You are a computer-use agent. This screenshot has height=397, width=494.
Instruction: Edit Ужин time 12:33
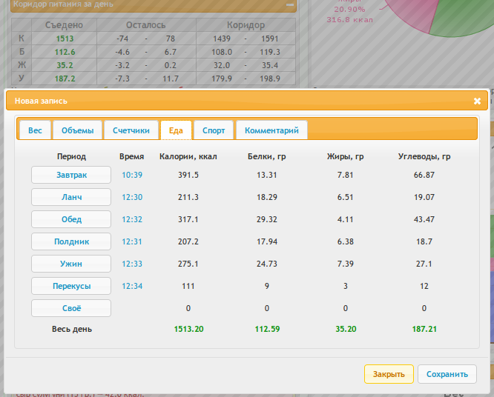[x=132, y=264]
